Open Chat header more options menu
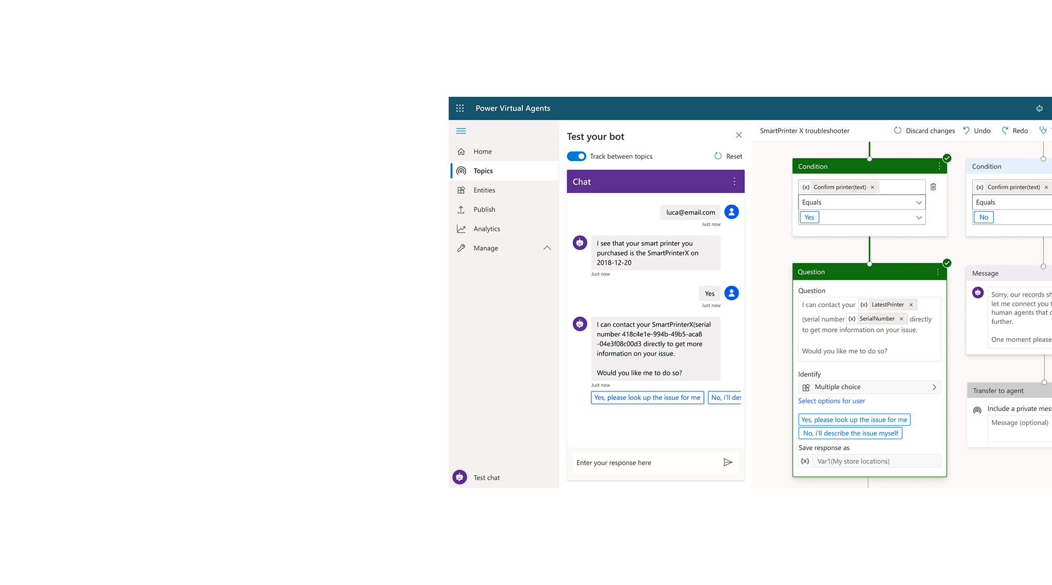This screenshot has height=585, width=1052. [734, 181]
